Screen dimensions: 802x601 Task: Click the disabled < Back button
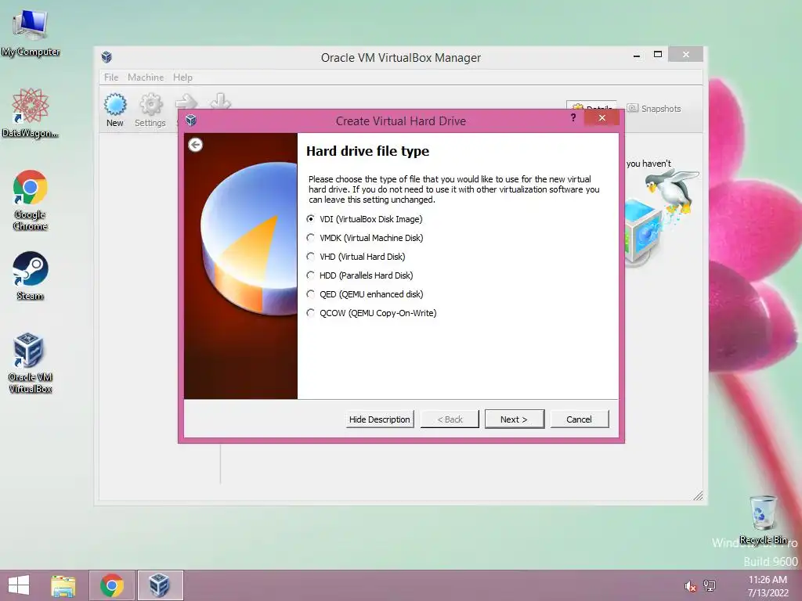pyautogui.click(x=450, y=419)
